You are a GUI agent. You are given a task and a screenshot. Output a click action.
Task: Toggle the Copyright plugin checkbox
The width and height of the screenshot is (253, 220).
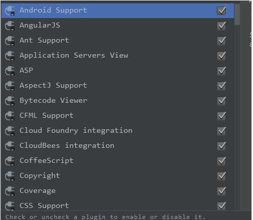tap(221, 176)
